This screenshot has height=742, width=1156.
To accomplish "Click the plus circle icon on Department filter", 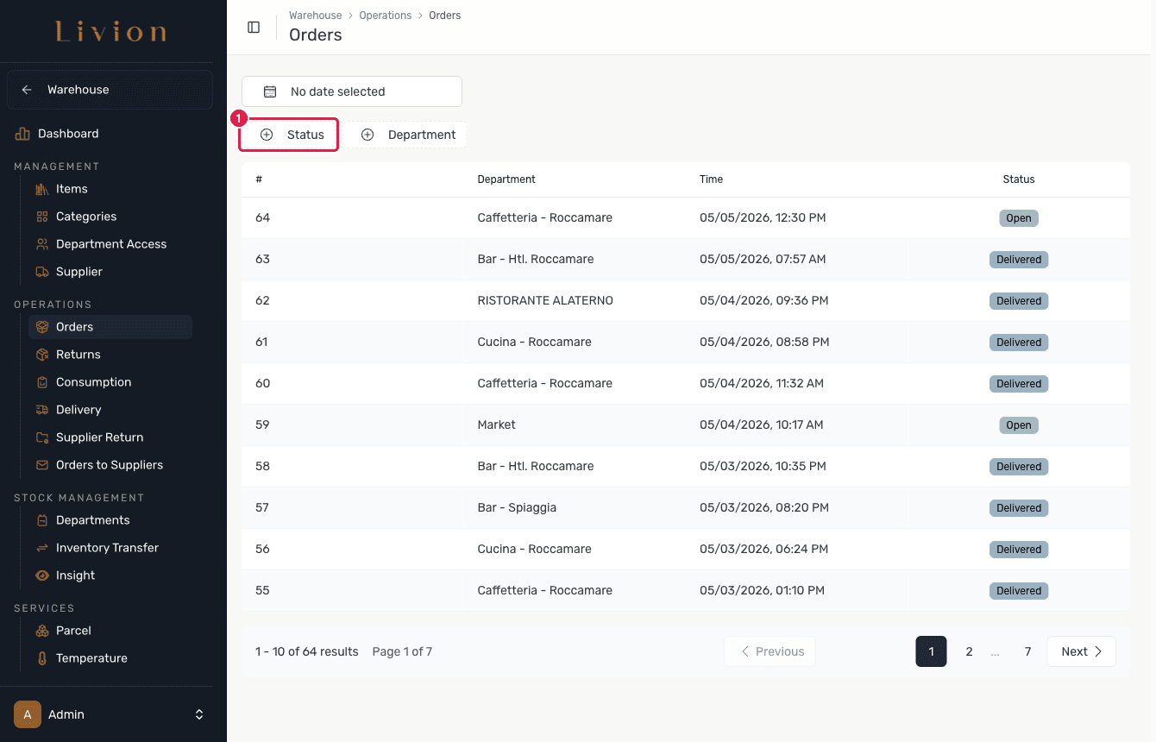I will (368, 135).
